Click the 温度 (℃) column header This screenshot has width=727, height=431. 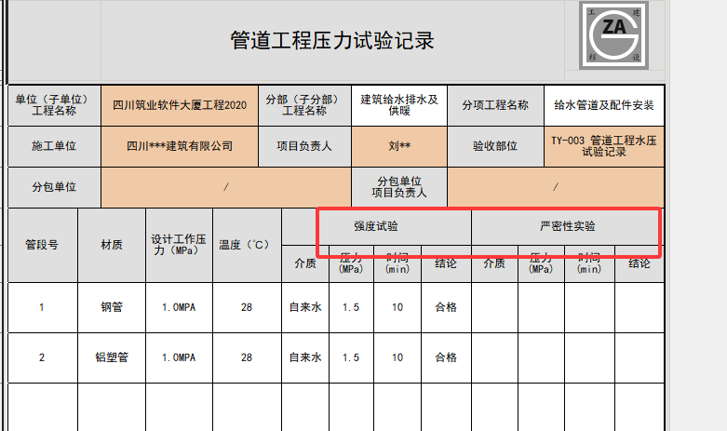tap(247, 245)
